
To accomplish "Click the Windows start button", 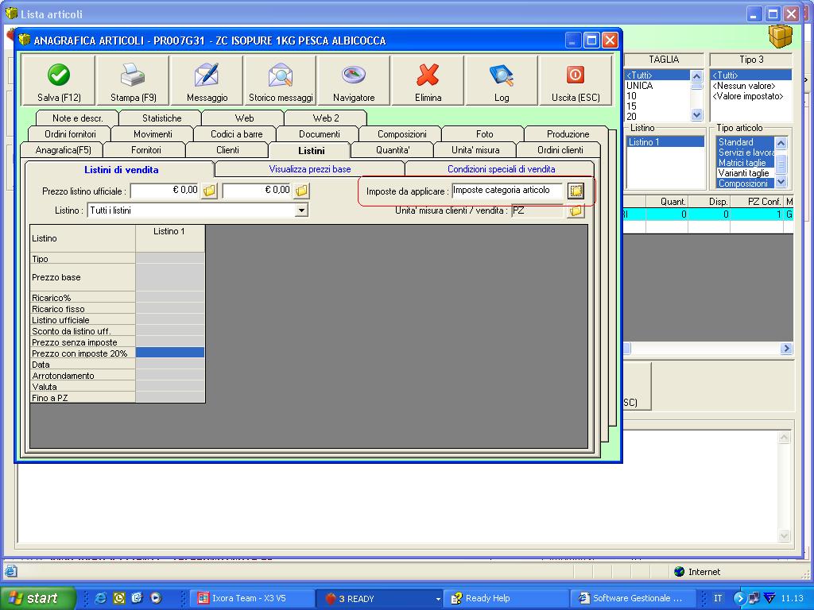I will [38, 598].
